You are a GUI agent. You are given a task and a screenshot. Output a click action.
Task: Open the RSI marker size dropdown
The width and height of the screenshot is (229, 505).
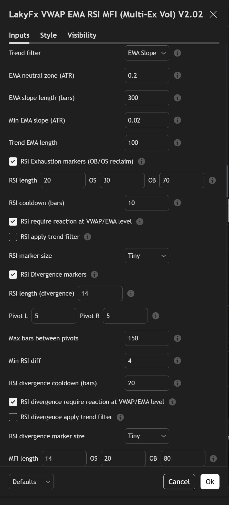tap(147, 256)
